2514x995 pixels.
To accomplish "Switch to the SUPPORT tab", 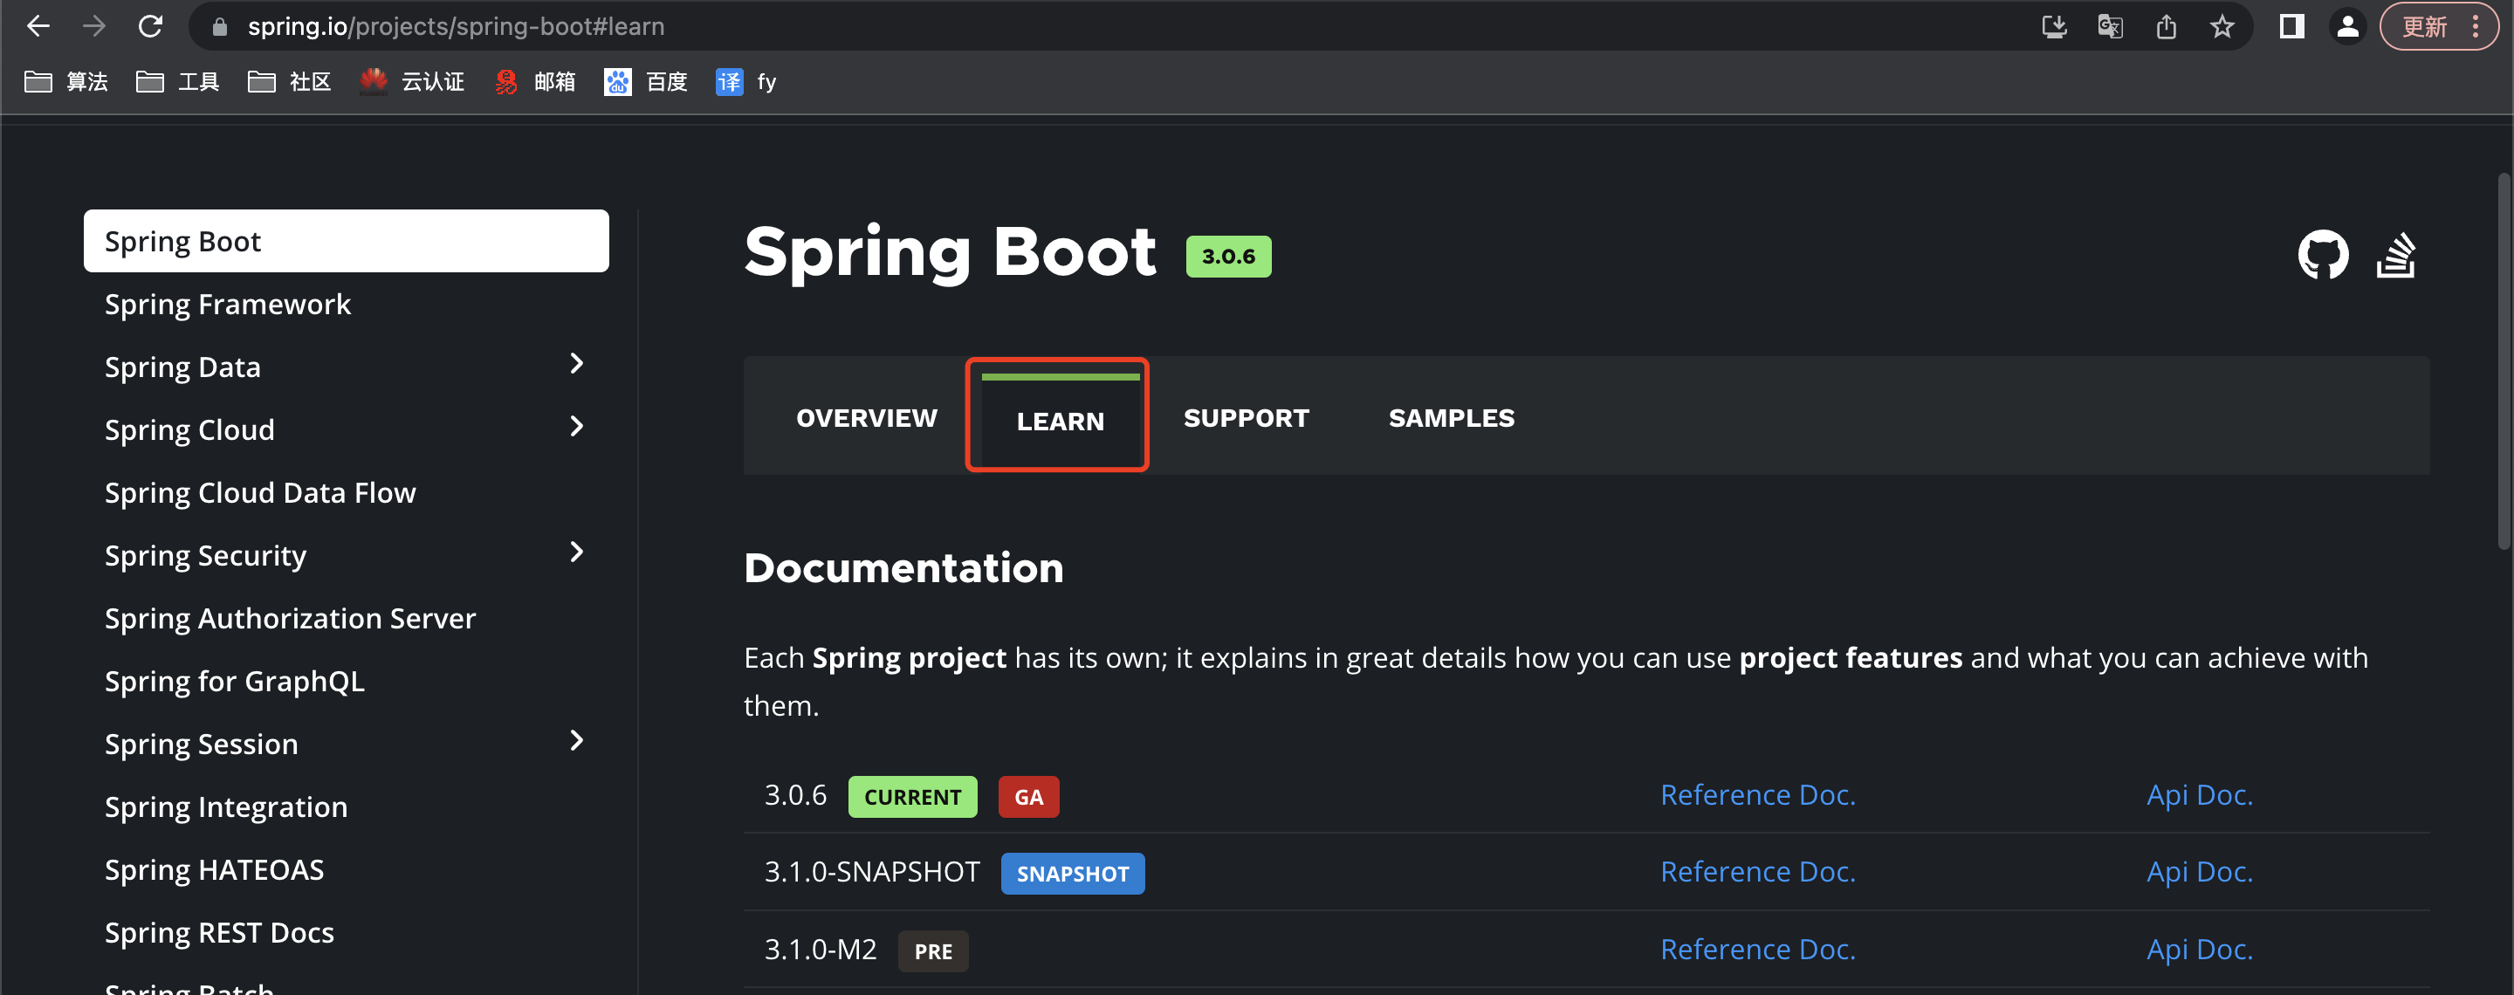I will (x=1247, y=417).
